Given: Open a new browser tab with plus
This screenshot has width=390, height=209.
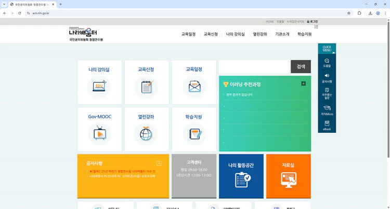Looking at the screenshot, I should pos(60,4).
